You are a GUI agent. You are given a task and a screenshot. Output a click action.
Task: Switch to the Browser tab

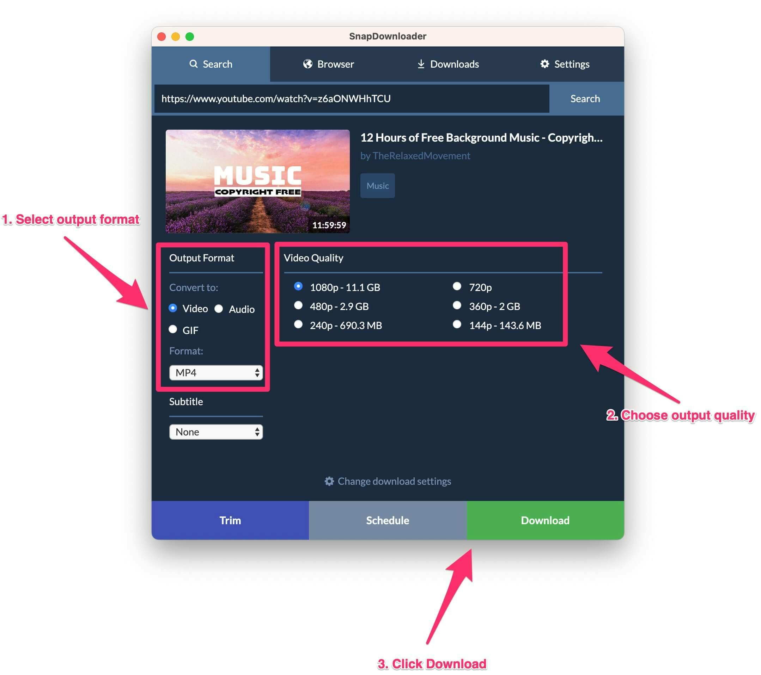329,63
